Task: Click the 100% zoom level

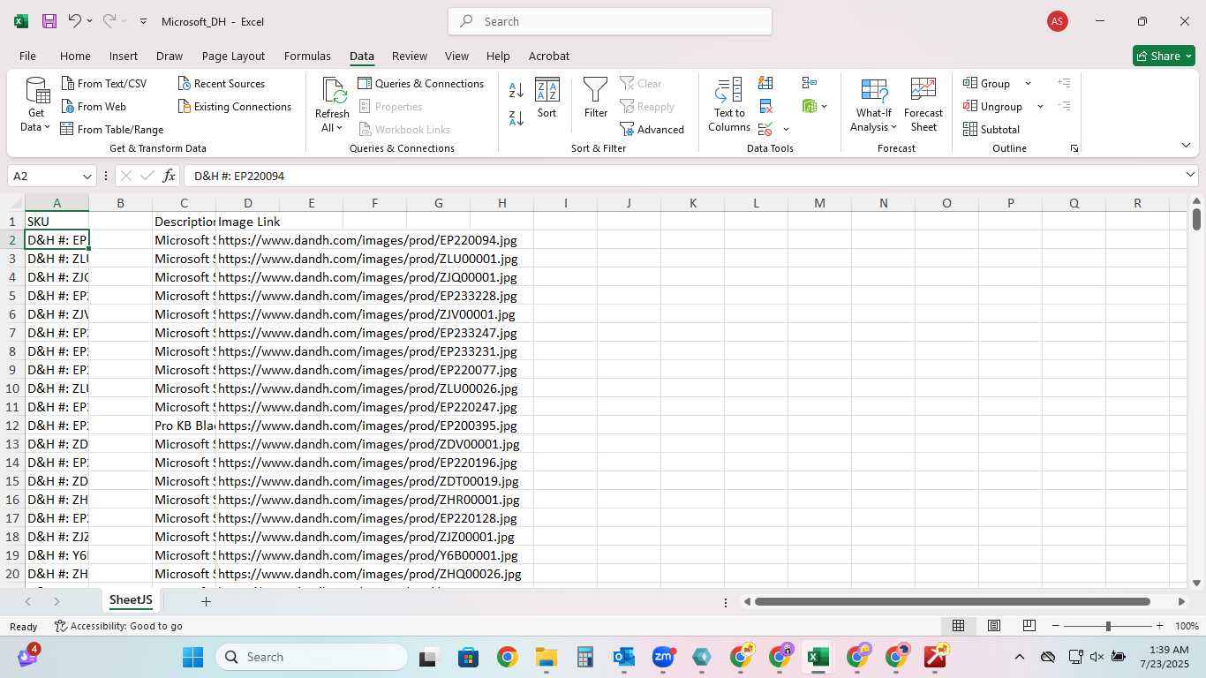Action: [x=1187, y=626]
